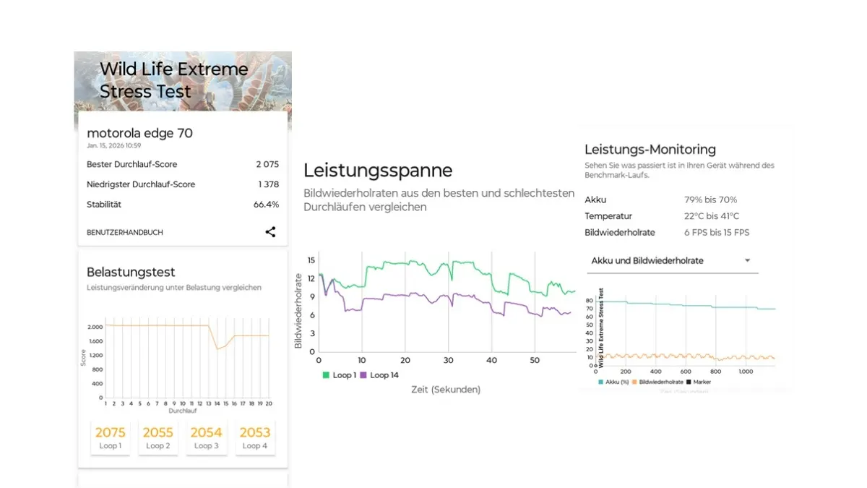Expand the Leistungs-Monitoring section
Screen dimensions: 867x488
tap(650, 149)
